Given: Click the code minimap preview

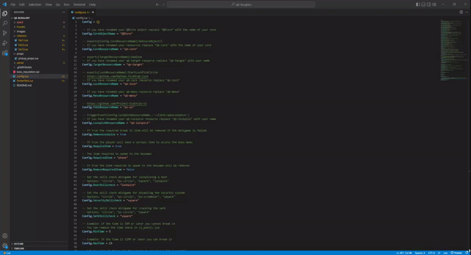Looking at the screenshot, I should click(x=454, y=50).
